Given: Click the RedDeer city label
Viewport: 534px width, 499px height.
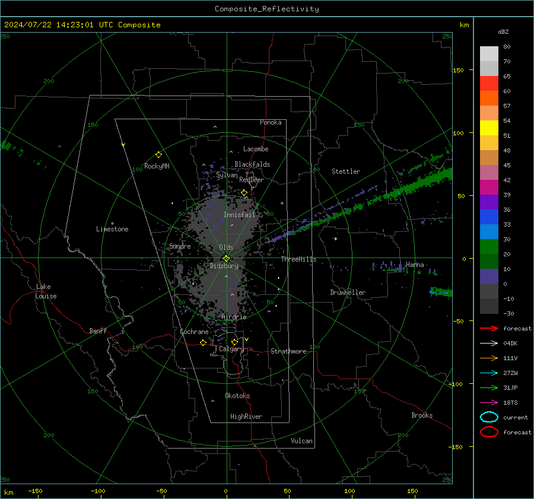Looking at the screenshot, I should [x=252, y=180].
